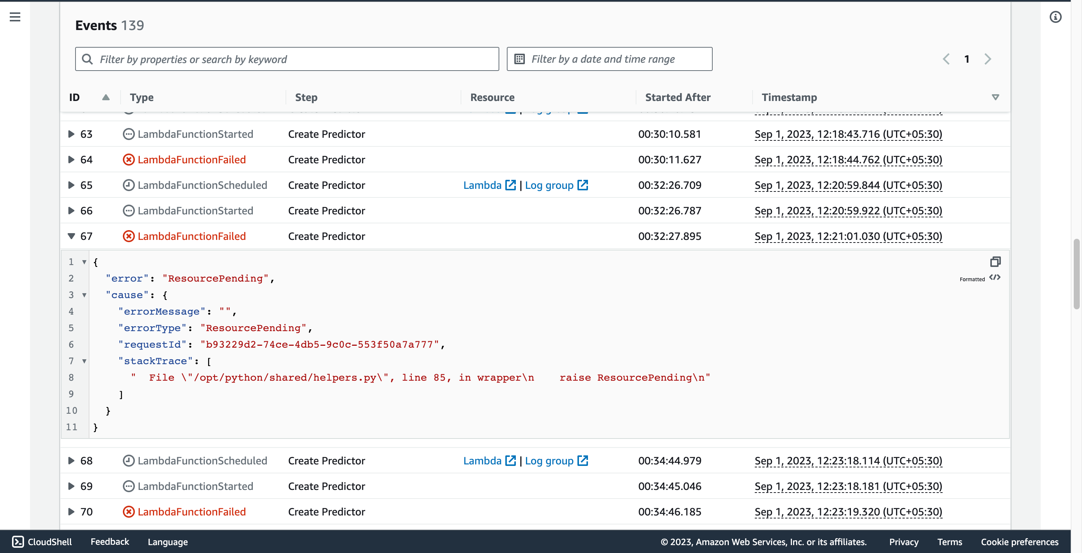Switch error JSON from Formatted to raw view

coord(995,277)
